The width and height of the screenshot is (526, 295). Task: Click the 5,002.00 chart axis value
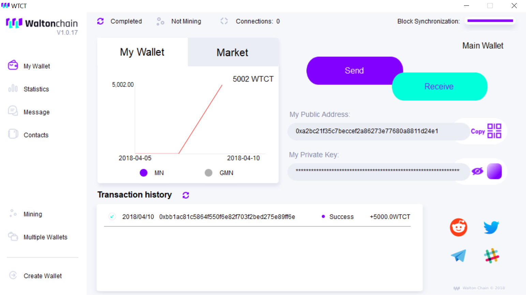pyautogui.click(x=123, y=84)
